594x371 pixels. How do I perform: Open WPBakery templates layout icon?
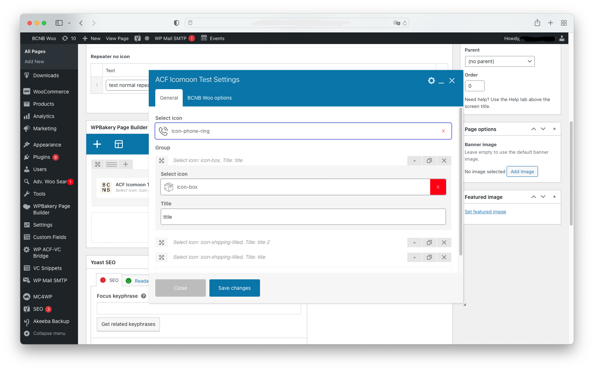[119, 144]
